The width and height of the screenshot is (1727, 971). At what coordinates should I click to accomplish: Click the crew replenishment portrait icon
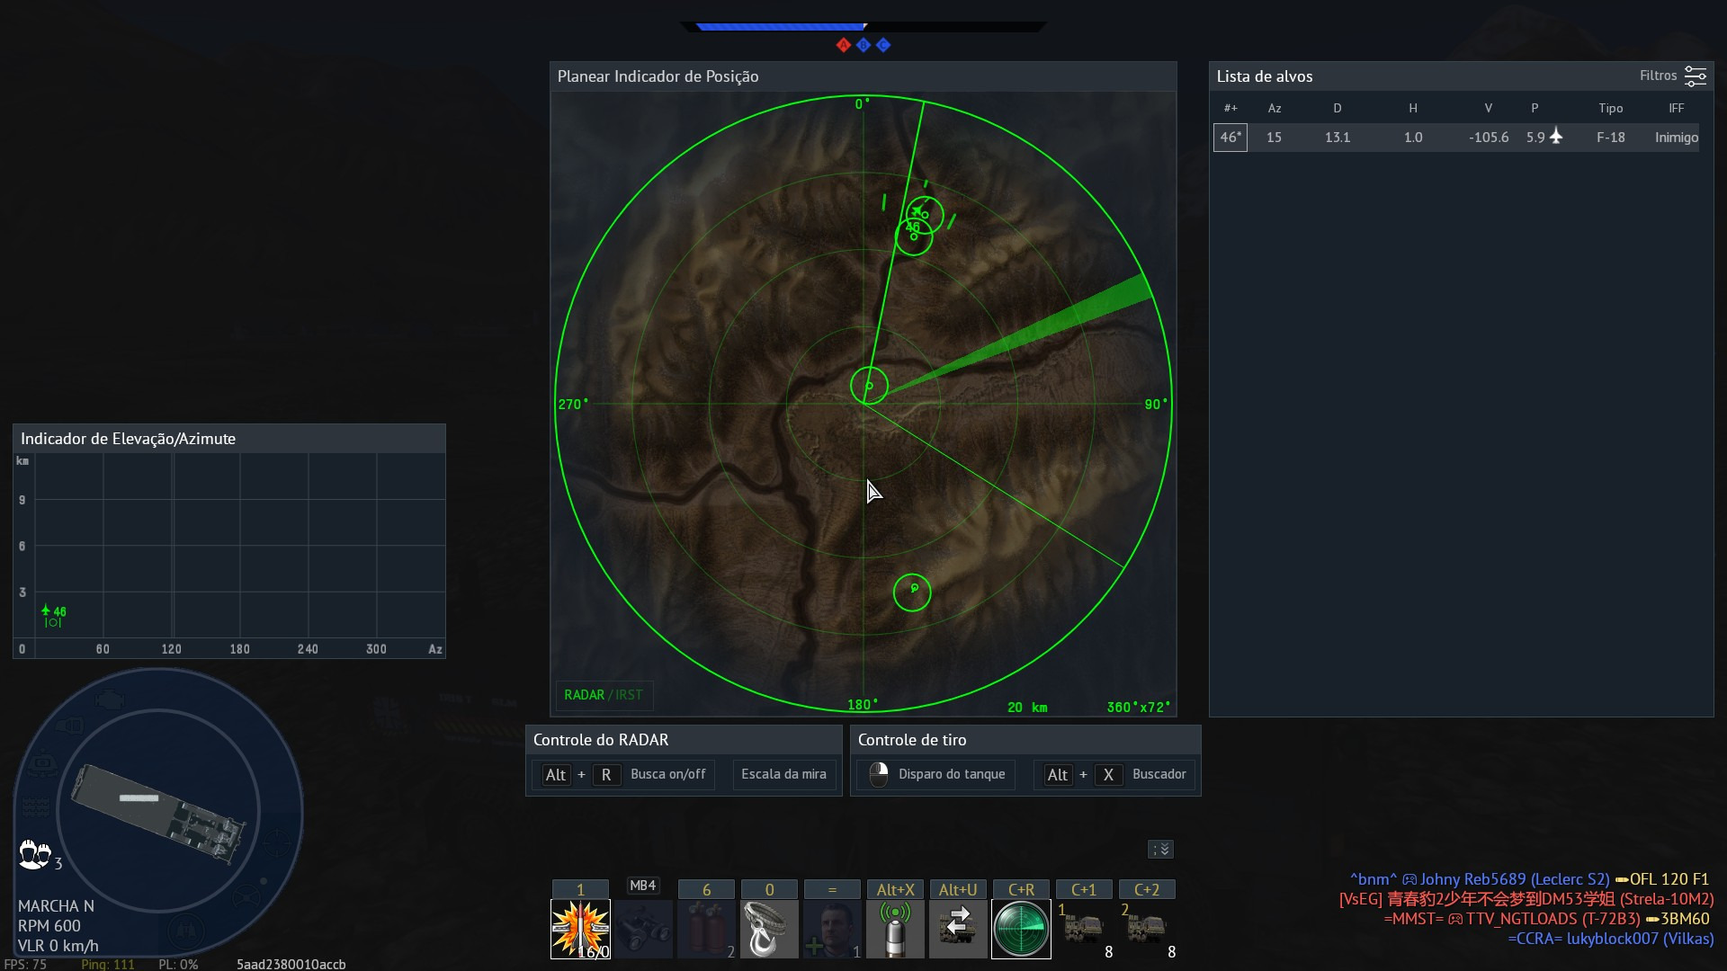[x=832, y=929]
